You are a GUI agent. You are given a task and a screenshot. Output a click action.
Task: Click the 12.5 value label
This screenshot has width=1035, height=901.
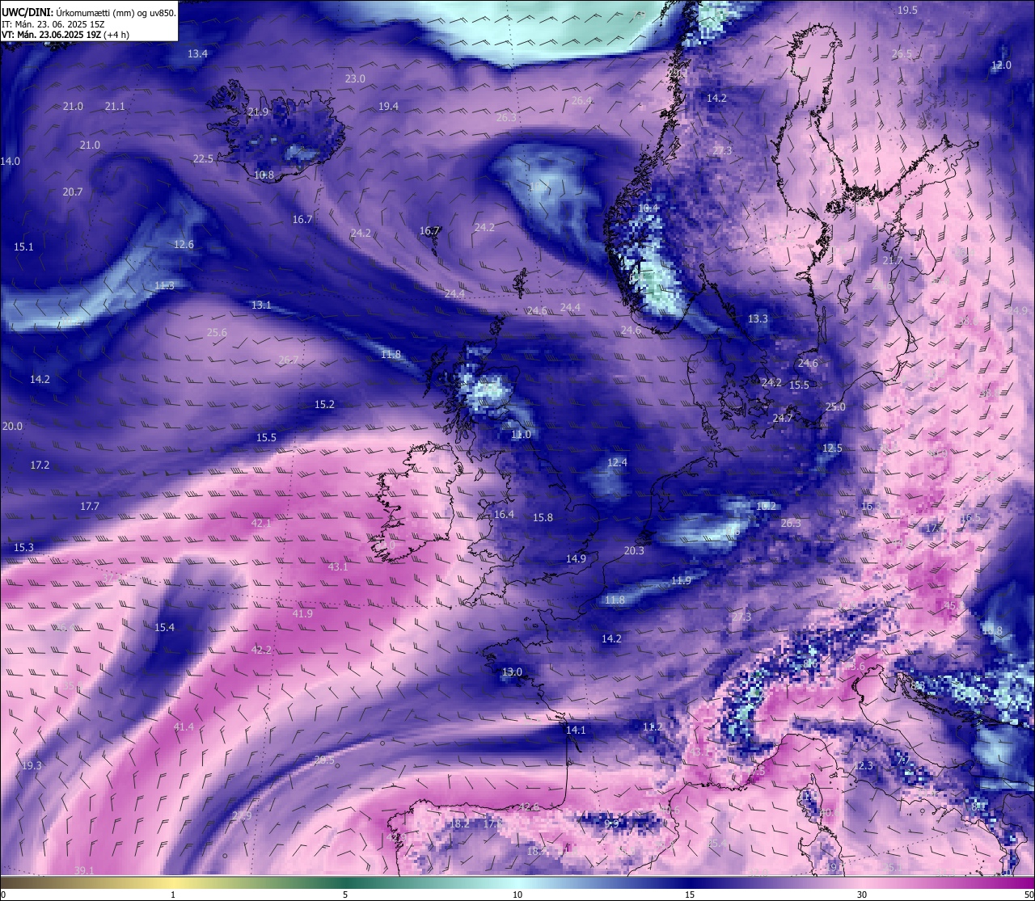(832, 448)
